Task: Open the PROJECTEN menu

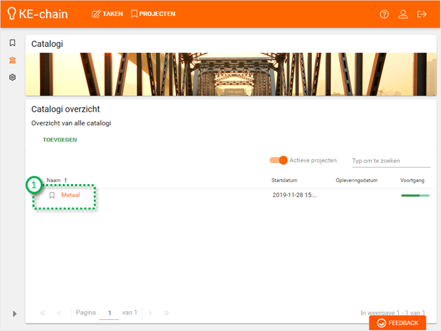Action: click(x=153, y=14)
